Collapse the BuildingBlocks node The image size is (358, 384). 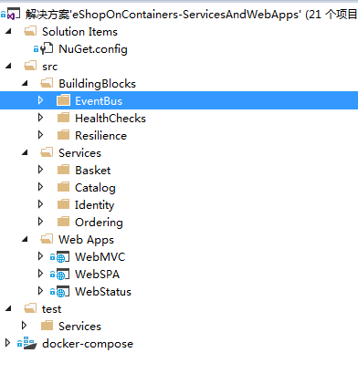[25, 83]
